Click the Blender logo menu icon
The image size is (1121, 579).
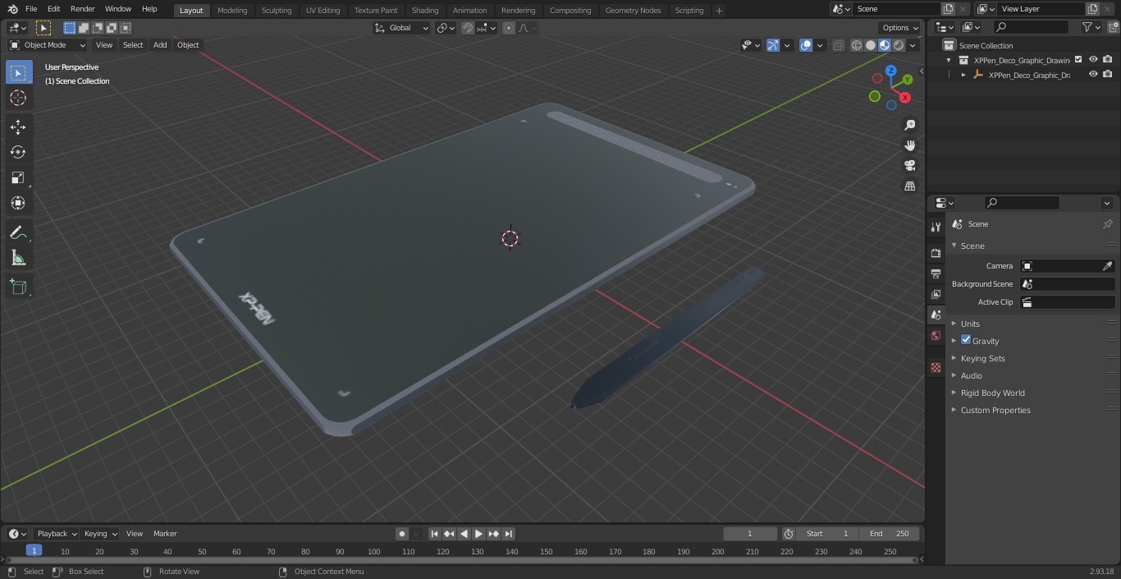click(x=12, y=9)
